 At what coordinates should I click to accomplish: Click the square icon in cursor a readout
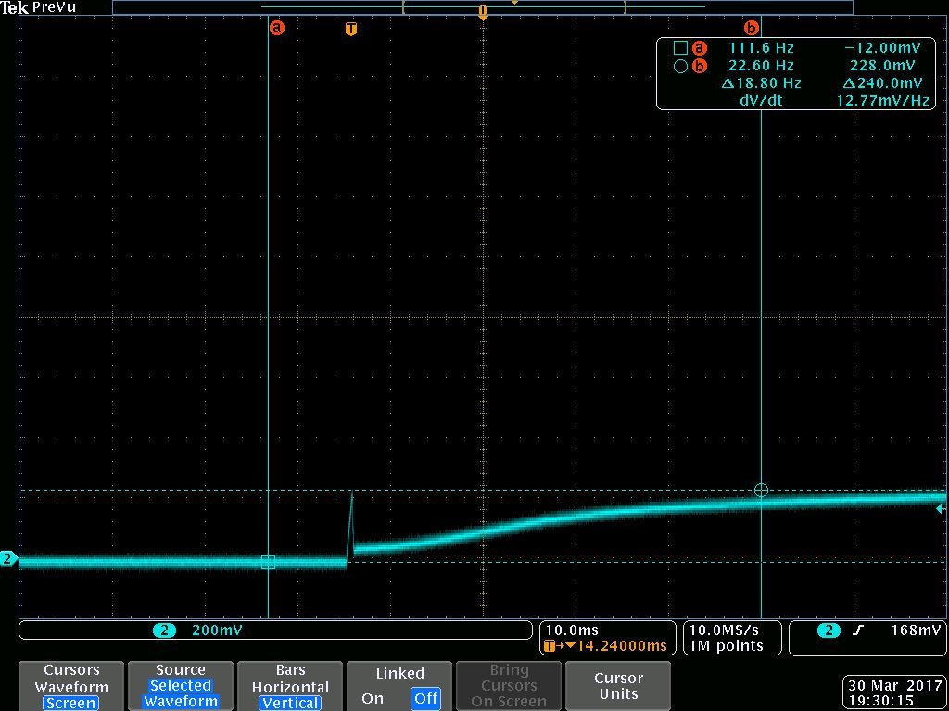click(x=680, y=48)
